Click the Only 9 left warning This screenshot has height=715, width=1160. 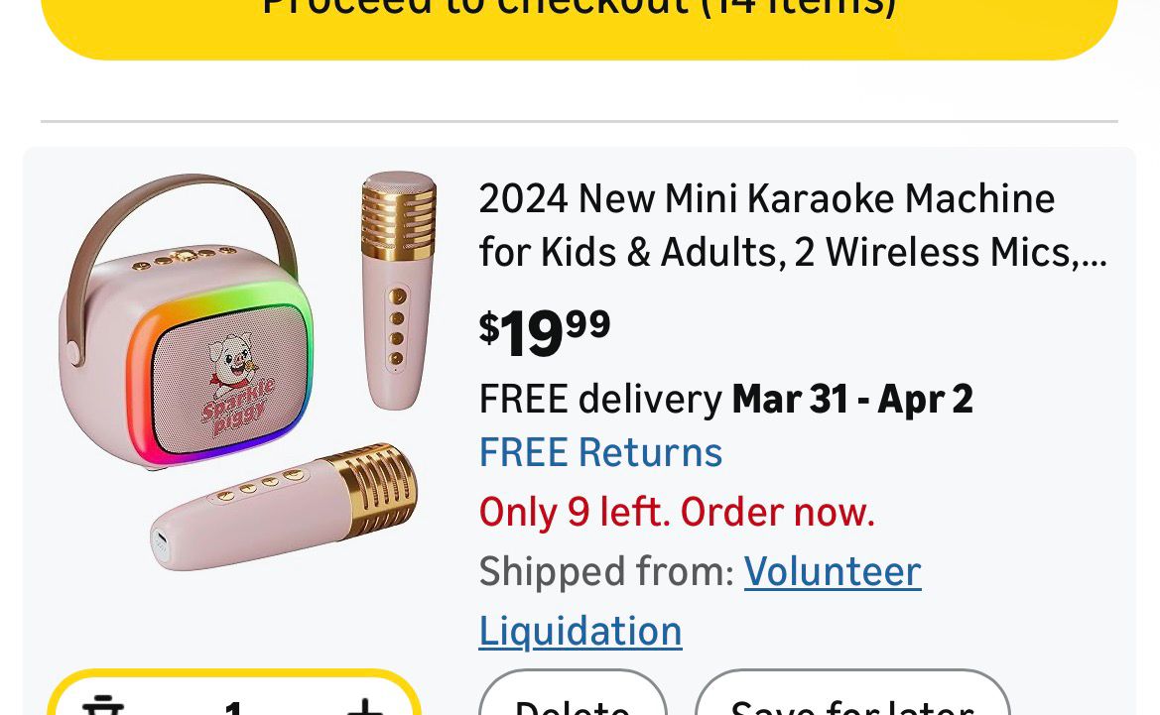(x=677, y=512)
